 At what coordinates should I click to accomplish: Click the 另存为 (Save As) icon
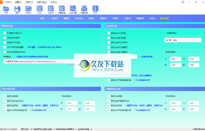pyautogui.click(x=28, y=9)
